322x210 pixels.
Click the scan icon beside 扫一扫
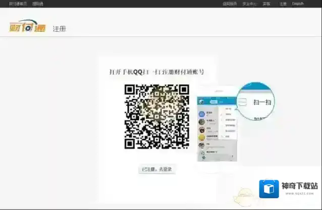click(x=243, y=102)
